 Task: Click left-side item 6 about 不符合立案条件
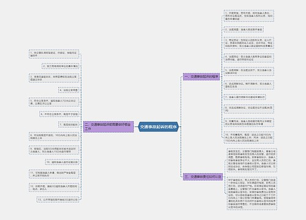[59, 114]
